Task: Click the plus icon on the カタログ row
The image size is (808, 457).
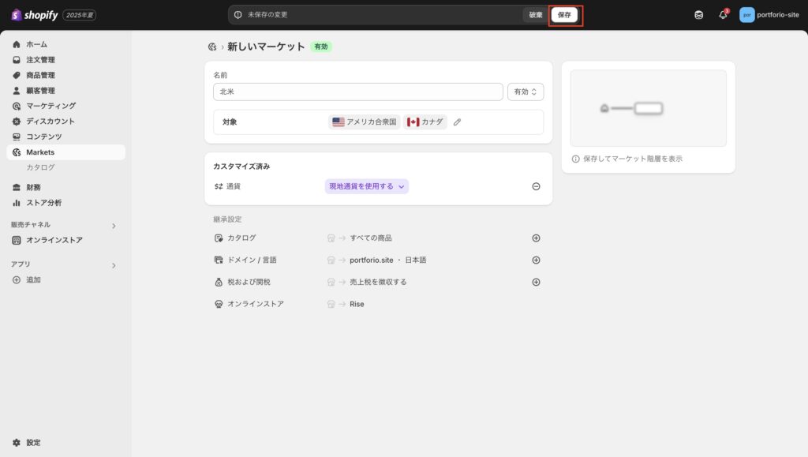Action: click(x=536, y=238)
